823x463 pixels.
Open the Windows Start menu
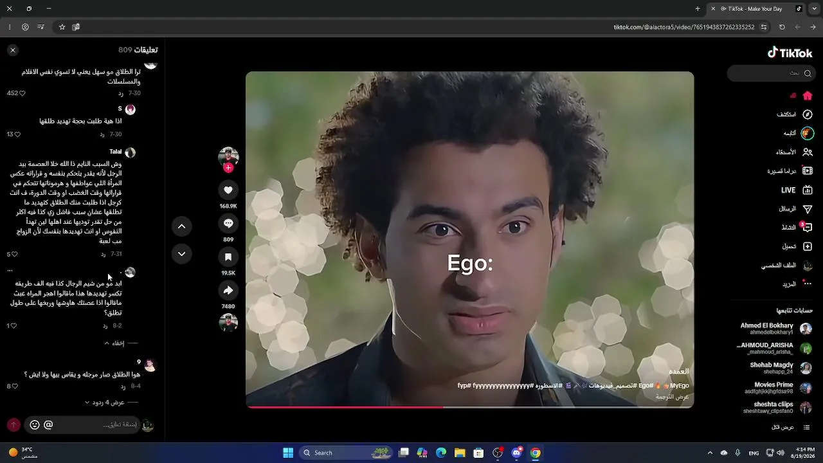pyautogui.click(x=288, y=453)
